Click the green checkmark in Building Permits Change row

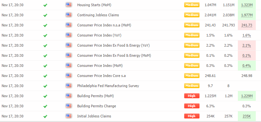45,106
